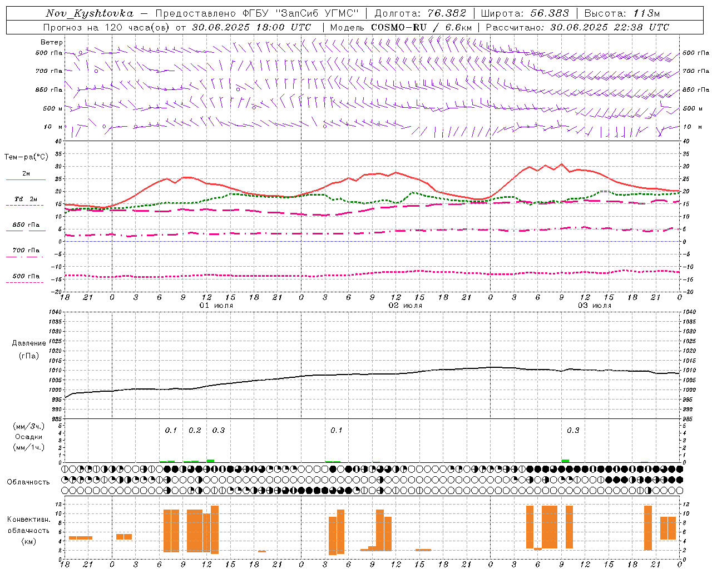Click the Широта 56.383 header field
The image size is (712, 569).
click(x=525, y=13)
